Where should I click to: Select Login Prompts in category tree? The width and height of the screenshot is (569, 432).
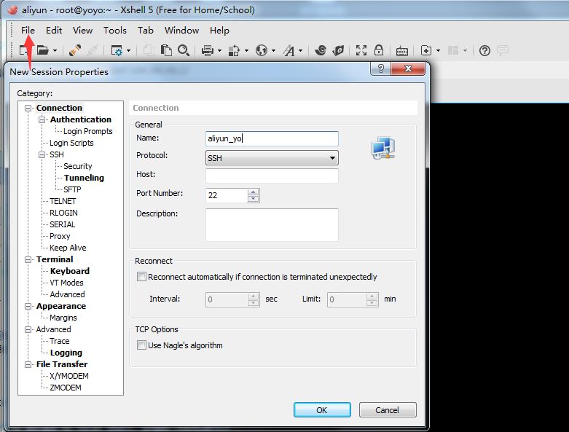click(88, 131)
